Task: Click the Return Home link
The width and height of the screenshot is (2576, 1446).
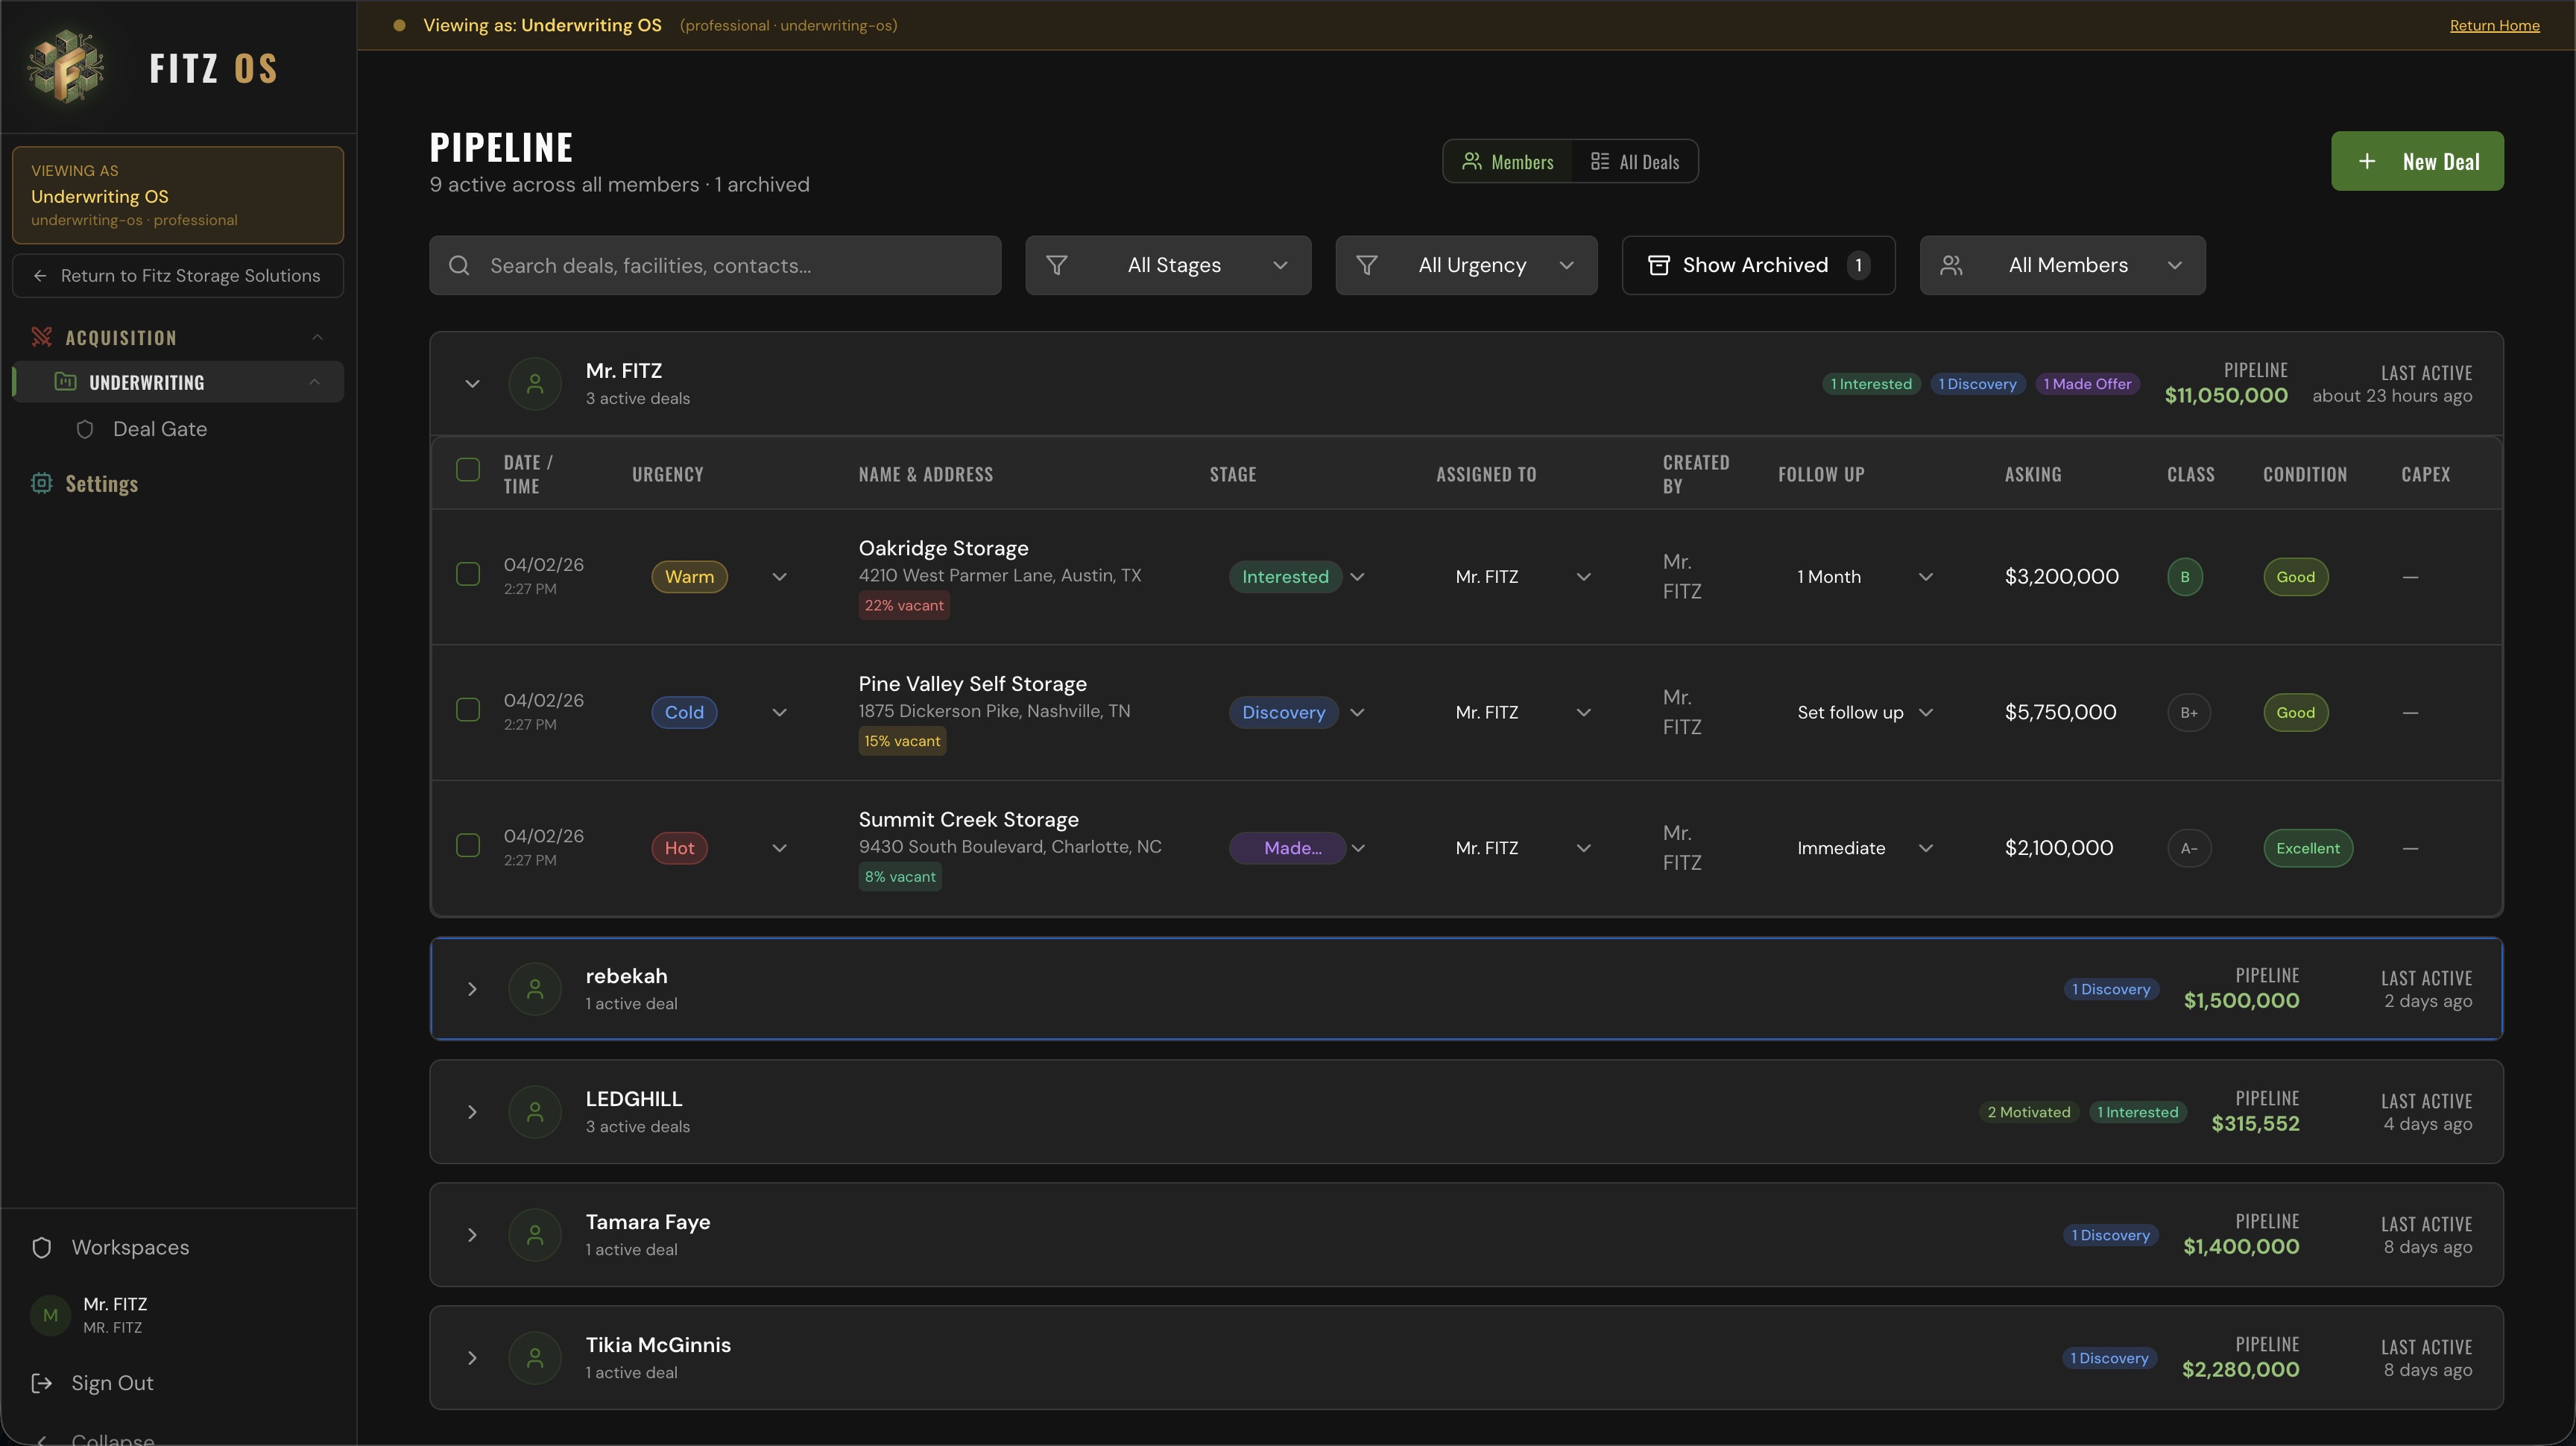Action: 2495,25
